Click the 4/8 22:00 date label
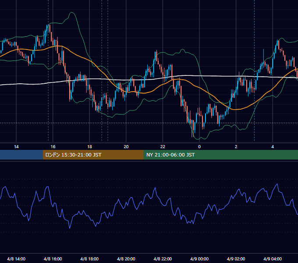The image size is (298, 263). pyautogui.click(x=163, y=259)
